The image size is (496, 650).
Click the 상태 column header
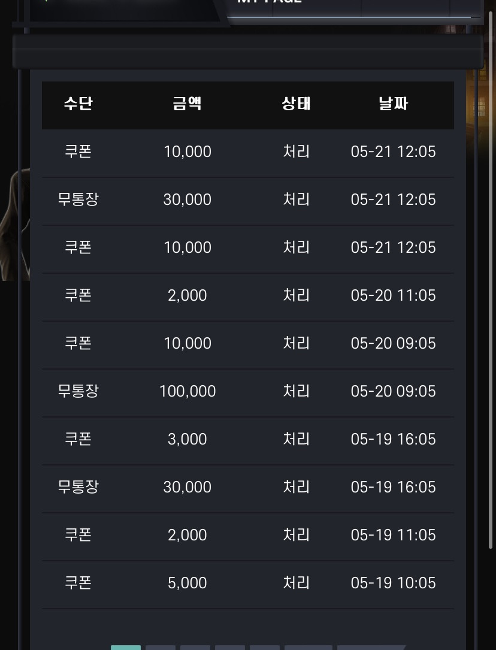(x=297, y=103)
